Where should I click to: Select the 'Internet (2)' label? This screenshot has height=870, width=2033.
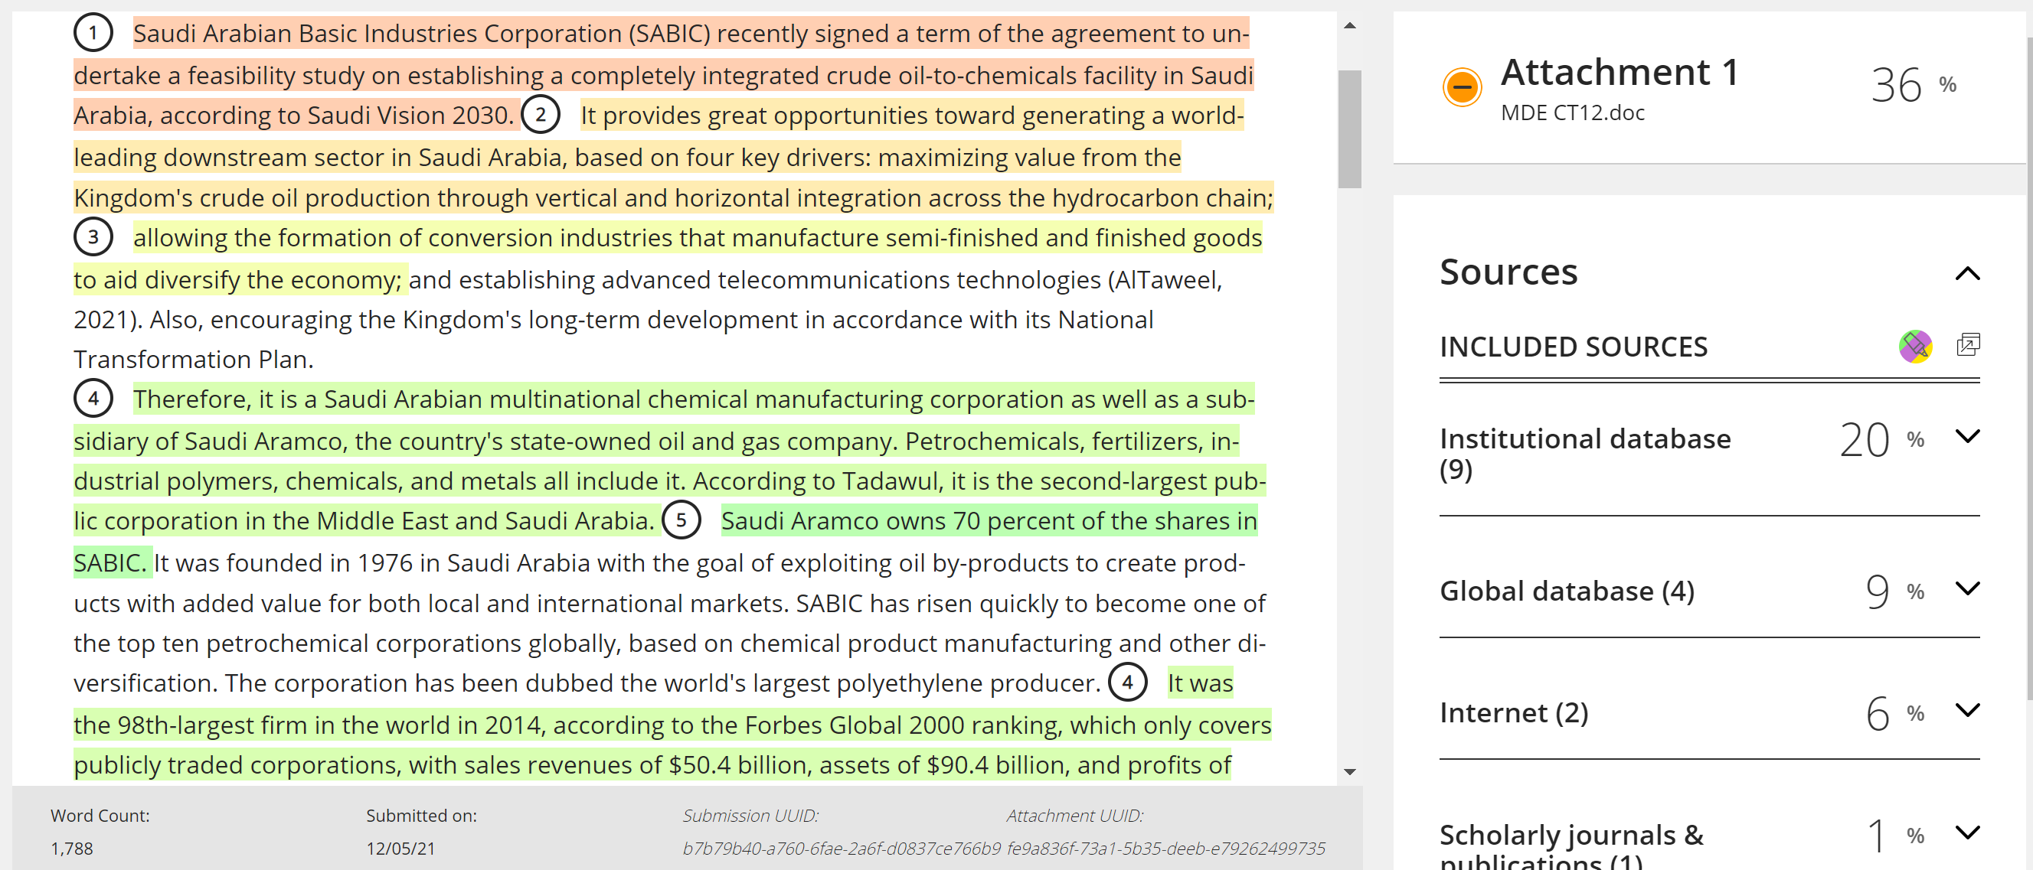click(1514, 713)
